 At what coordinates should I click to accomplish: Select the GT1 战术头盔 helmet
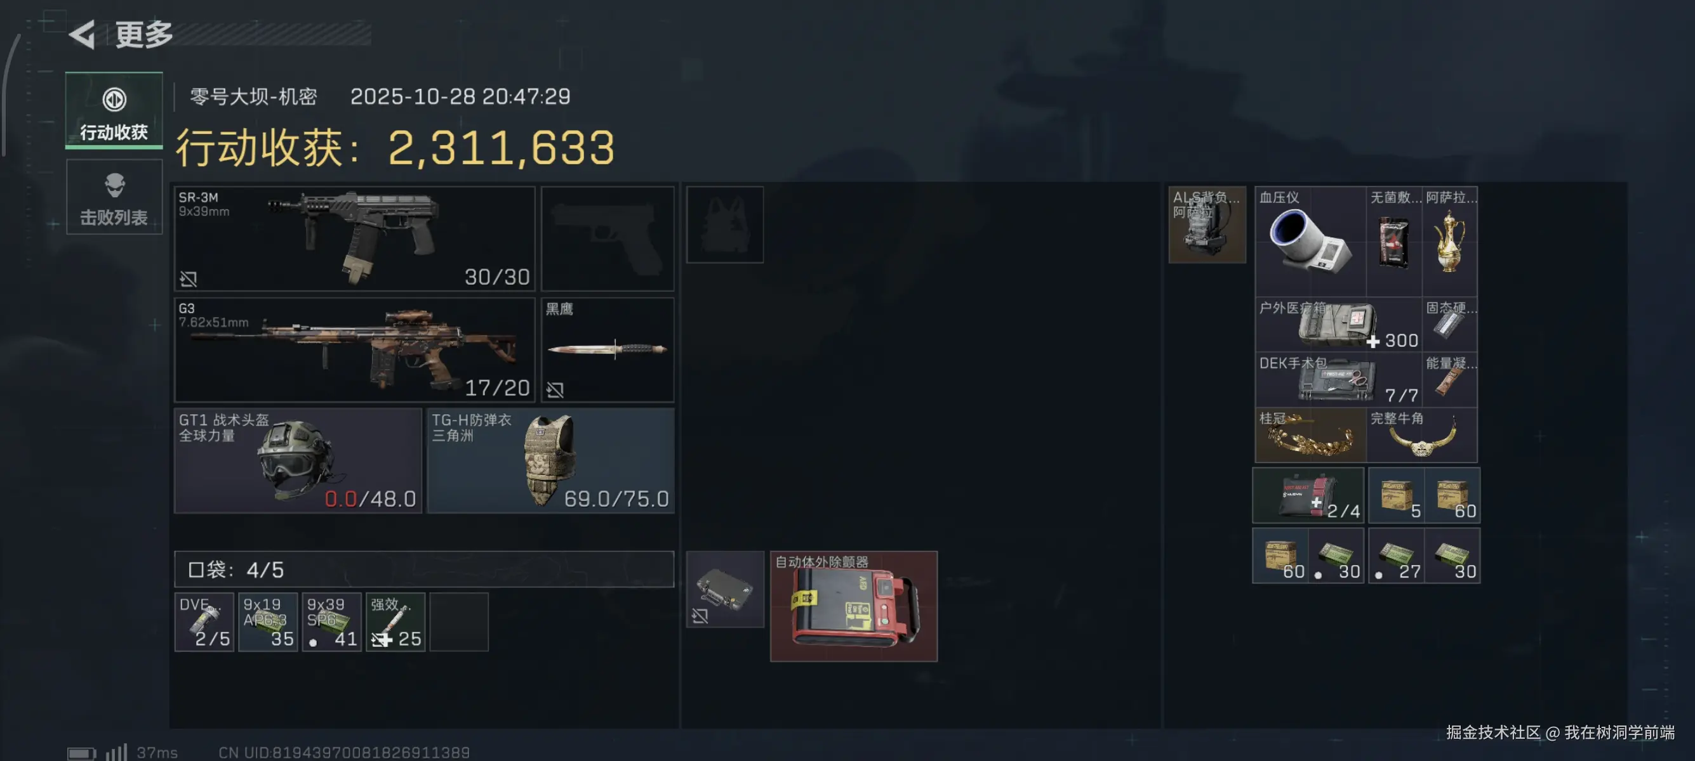point(298,460)
